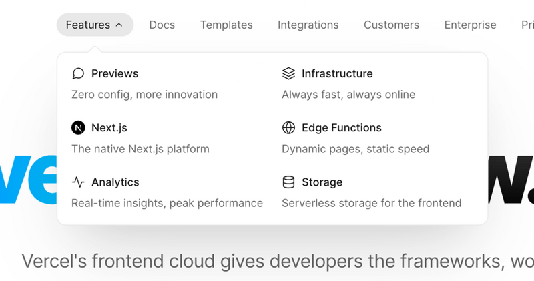Click the Storage database cylinder icon

tap(288, 182)
